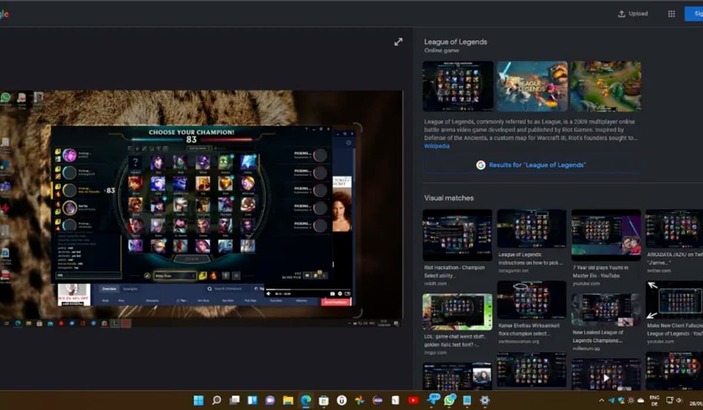Expand the analyzed image to fullscreen
Image resolution: width=703 pixels, height=410 pixels.
coord(398,42)
